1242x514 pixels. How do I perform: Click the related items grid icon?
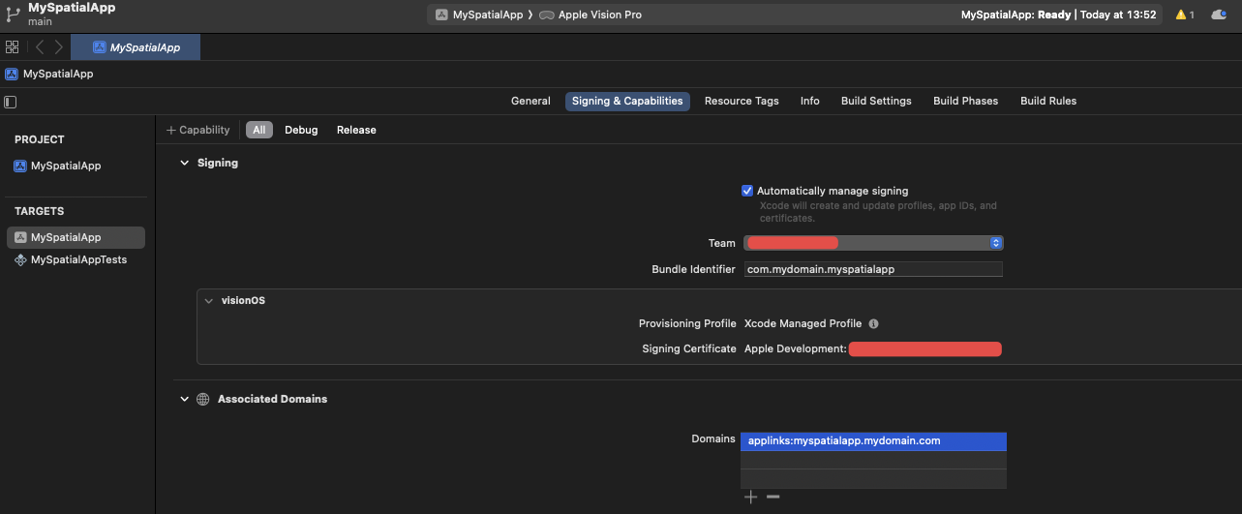12,46
